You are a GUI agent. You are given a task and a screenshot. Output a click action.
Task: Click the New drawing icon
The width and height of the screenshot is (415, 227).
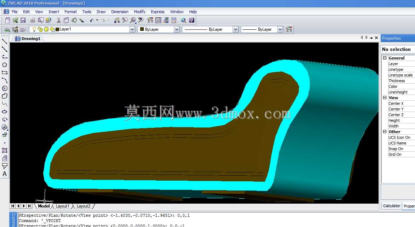pyautogui.click(x=8, y=21)
